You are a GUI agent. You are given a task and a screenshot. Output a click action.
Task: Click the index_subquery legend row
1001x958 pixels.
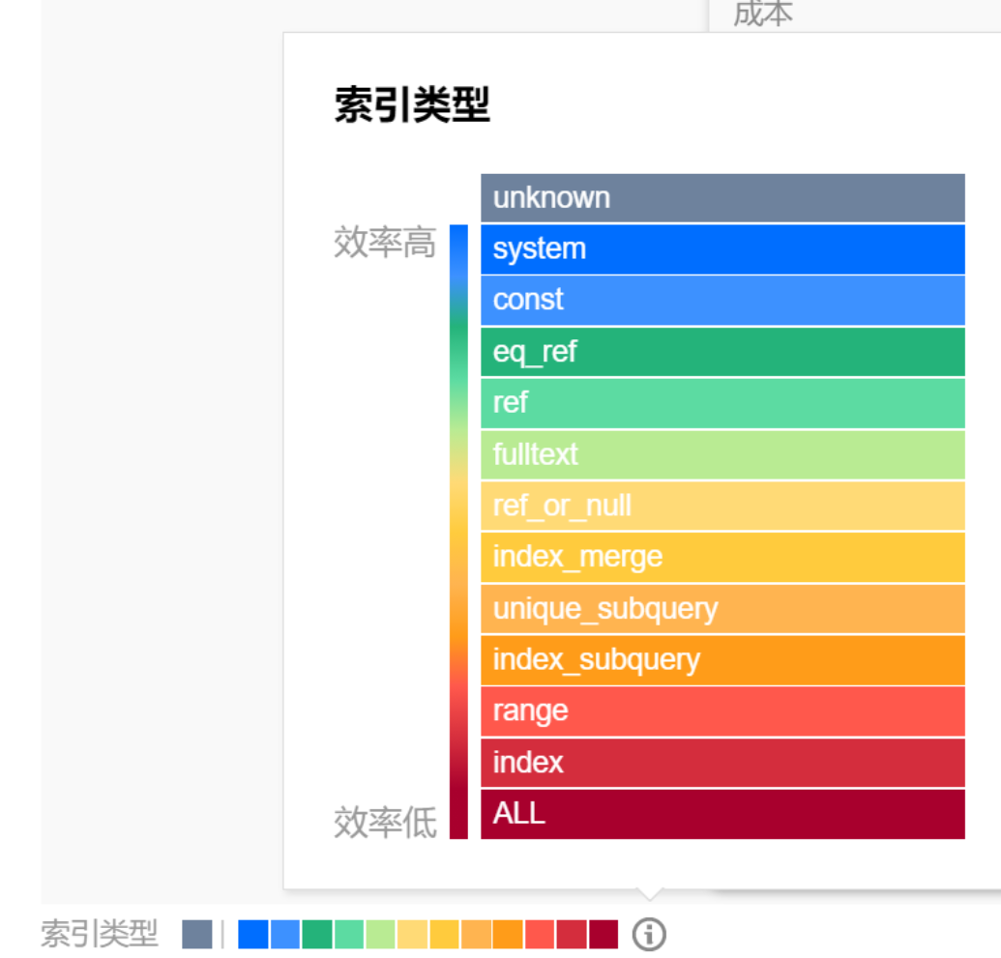pyautogui.click(x=722, y=660)
